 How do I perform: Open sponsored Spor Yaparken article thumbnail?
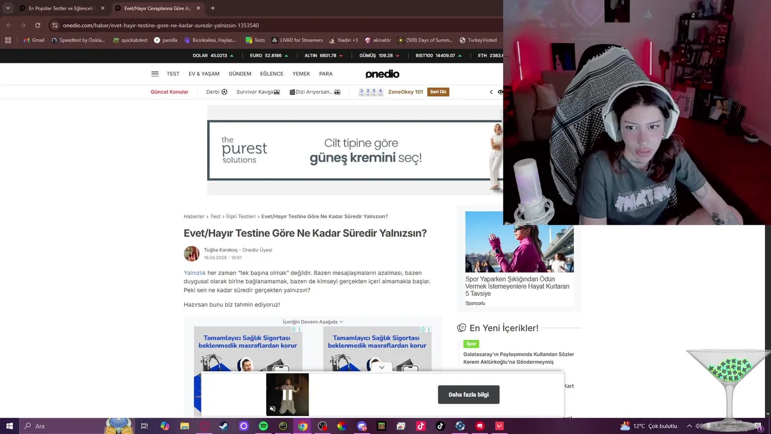point(519,242)
